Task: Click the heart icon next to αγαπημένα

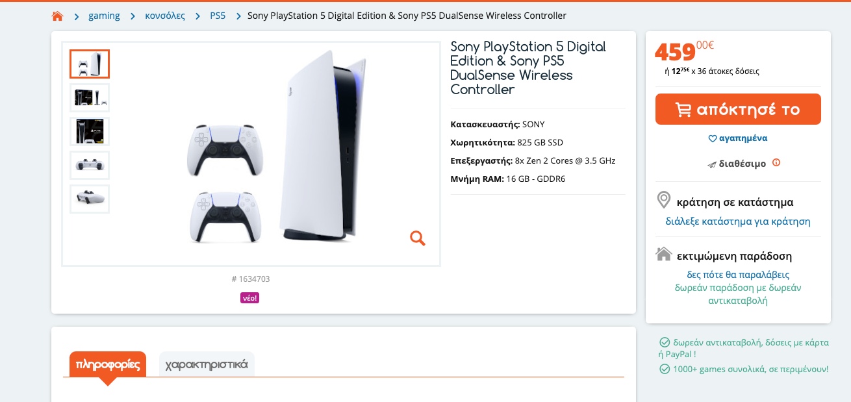Action: 712,138
